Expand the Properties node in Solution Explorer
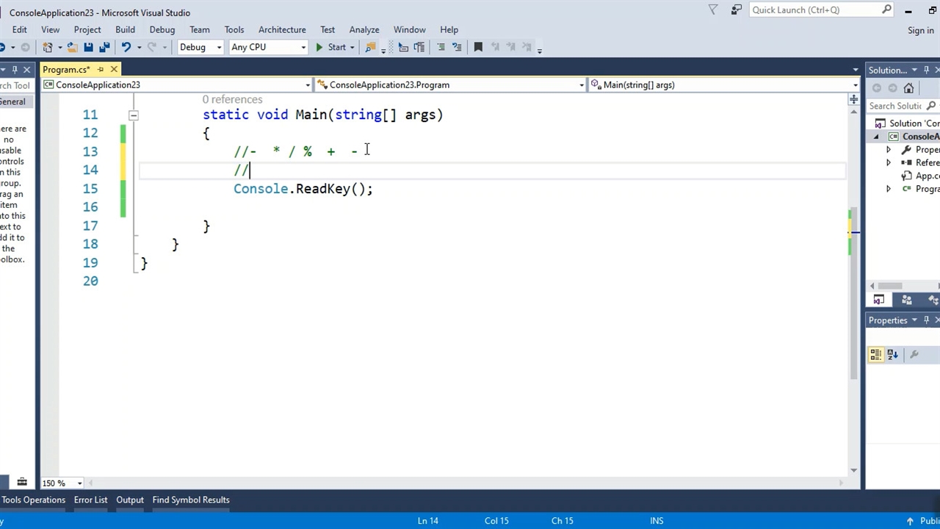The height and width of the screenshot is (529, 940). tap(889, 150)
